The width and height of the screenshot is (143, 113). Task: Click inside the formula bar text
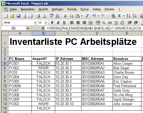point(94,29)
